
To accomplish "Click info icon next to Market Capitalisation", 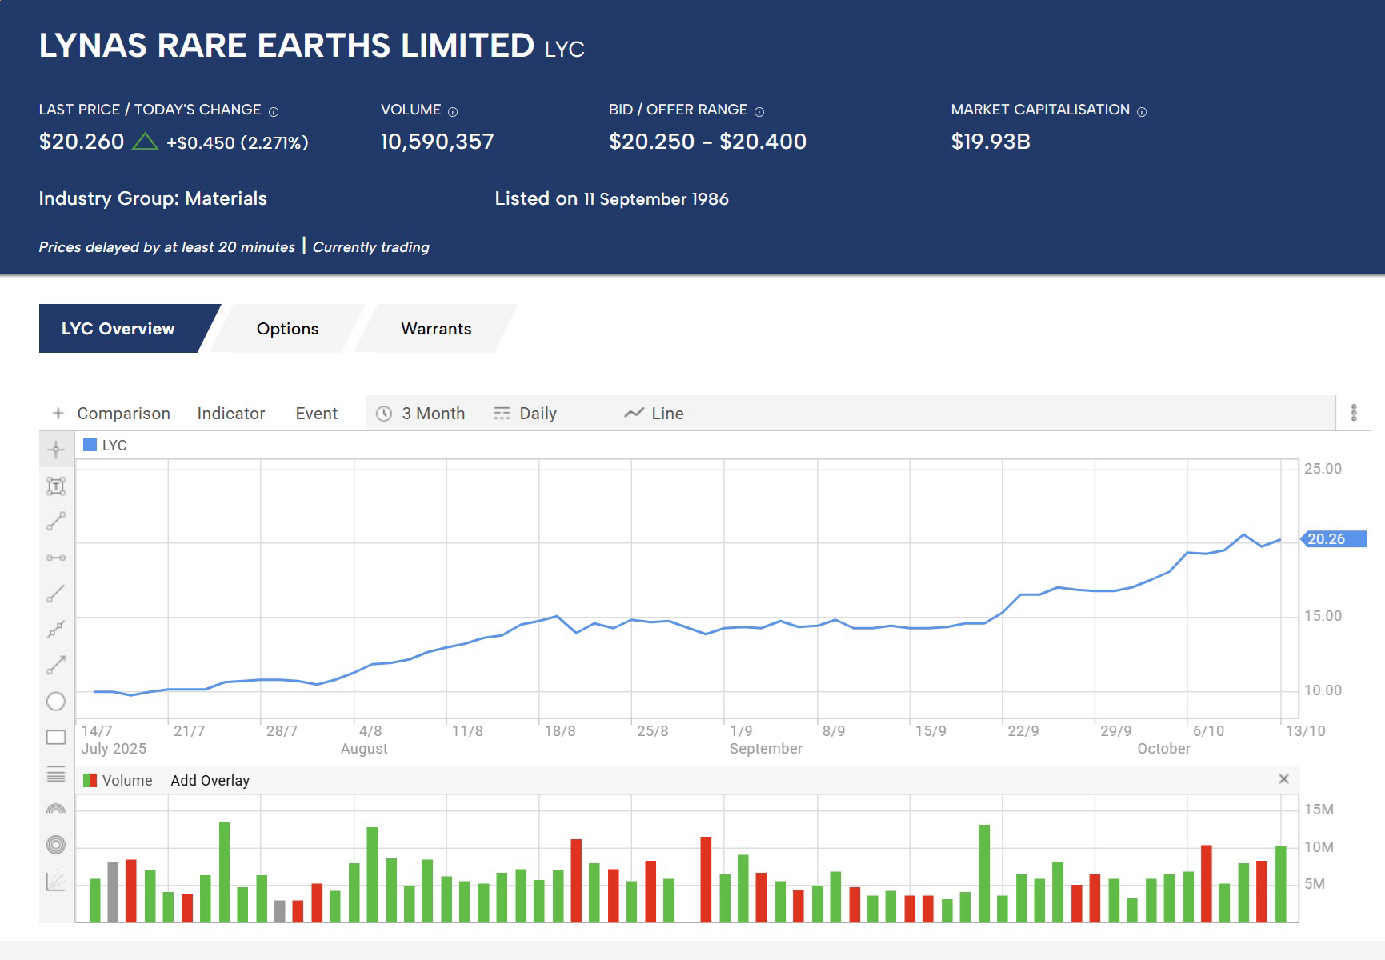I will (1142, 112).
